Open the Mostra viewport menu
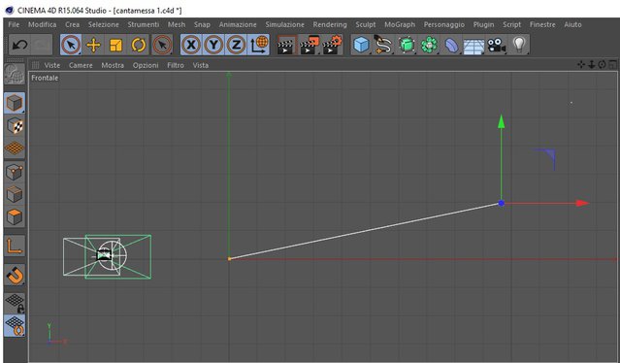 (x=113, y=65)
